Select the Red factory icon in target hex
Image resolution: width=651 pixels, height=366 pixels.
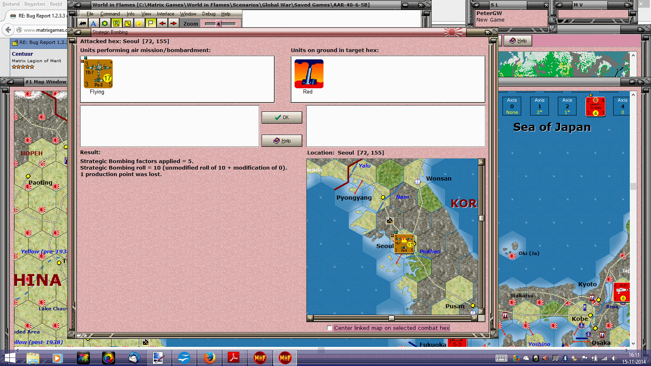click(309, 74)
